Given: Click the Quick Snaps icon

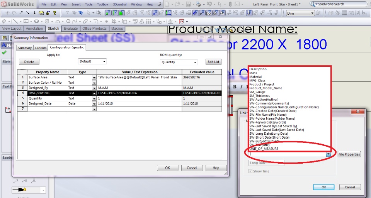Looking at the screenshot, I should coord(182,21).
